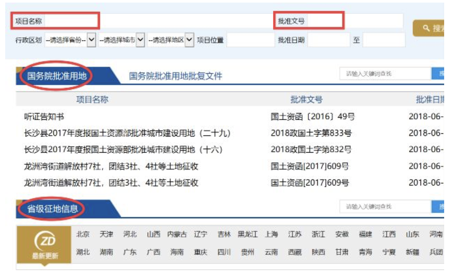Open the 请选择地区 district dropdown

170,40
